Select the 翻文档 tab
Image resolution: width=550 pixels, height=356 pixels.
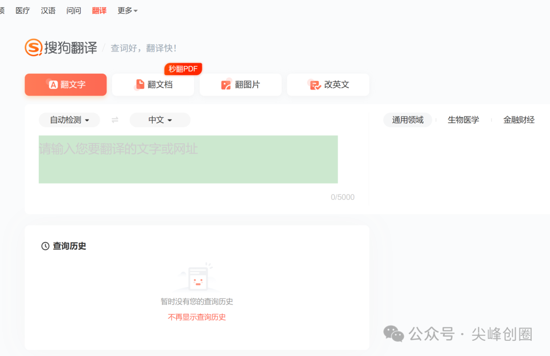[153, 84]
